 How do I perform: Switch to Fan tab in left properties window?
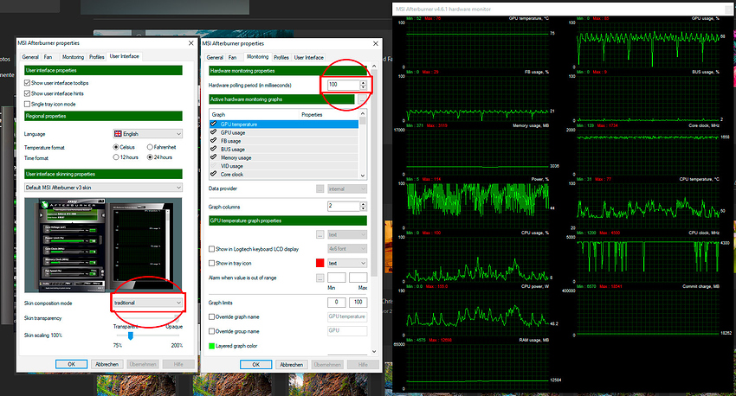pyautogui.click(x=48, y=57)
